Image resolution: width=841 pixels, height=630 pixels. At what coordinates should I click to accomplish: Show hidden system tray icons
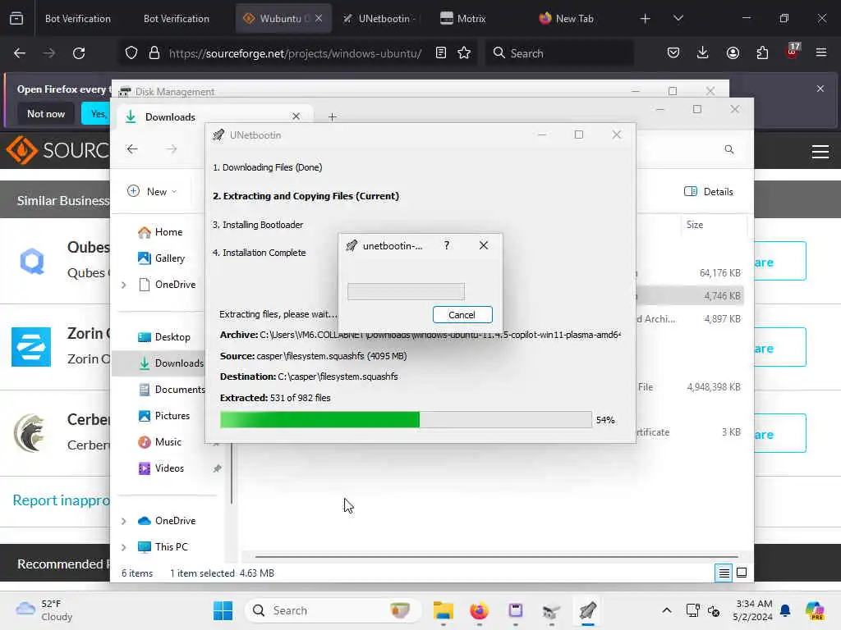(x=667, y=610)
